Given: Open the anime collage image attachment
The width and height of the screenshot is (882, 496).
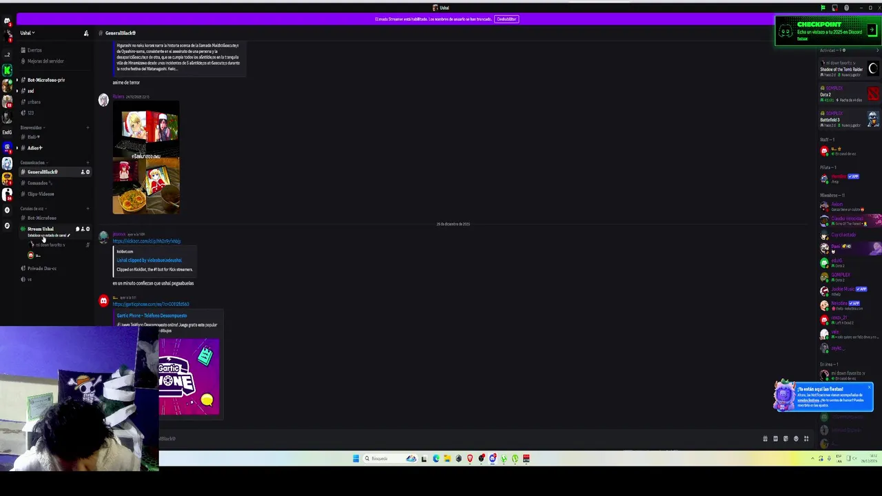Looking at the screenshot, I should (146, 158).
